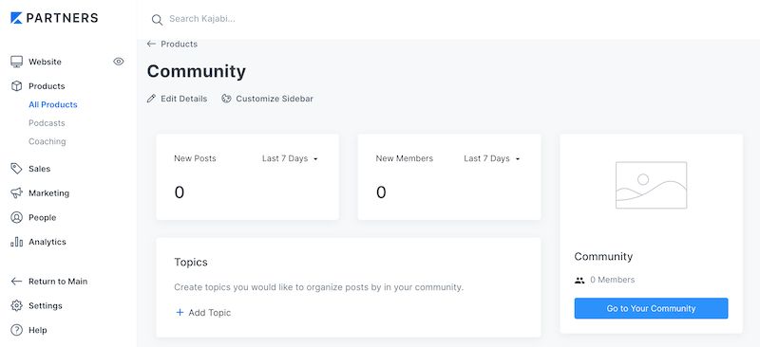Click Return to Main link
Screen dimensions: 760x347
[x=58, y=282]
